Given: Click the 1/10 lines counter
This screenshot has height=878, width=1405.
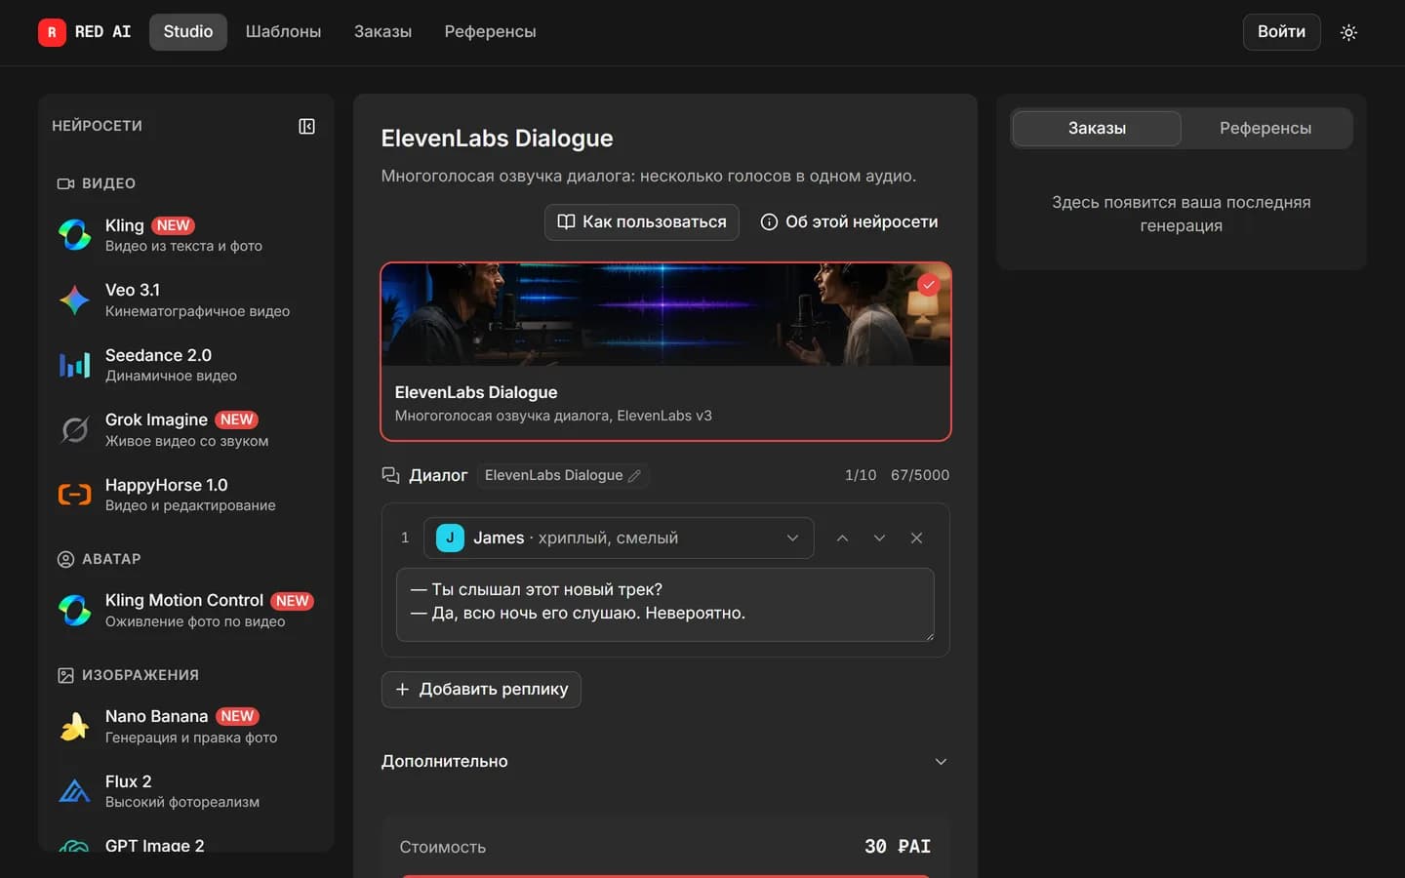Looking at the screenshot, I should point(861,475).
